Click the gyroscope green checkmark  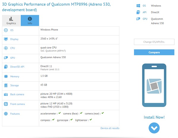pyautogui.click(x=71, y=120)
